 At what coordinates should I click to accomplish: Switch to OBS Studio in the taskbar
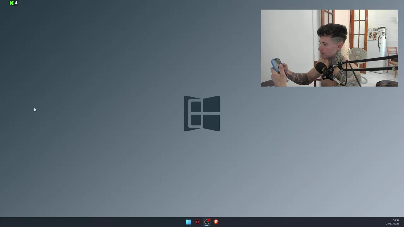(207, 222)
